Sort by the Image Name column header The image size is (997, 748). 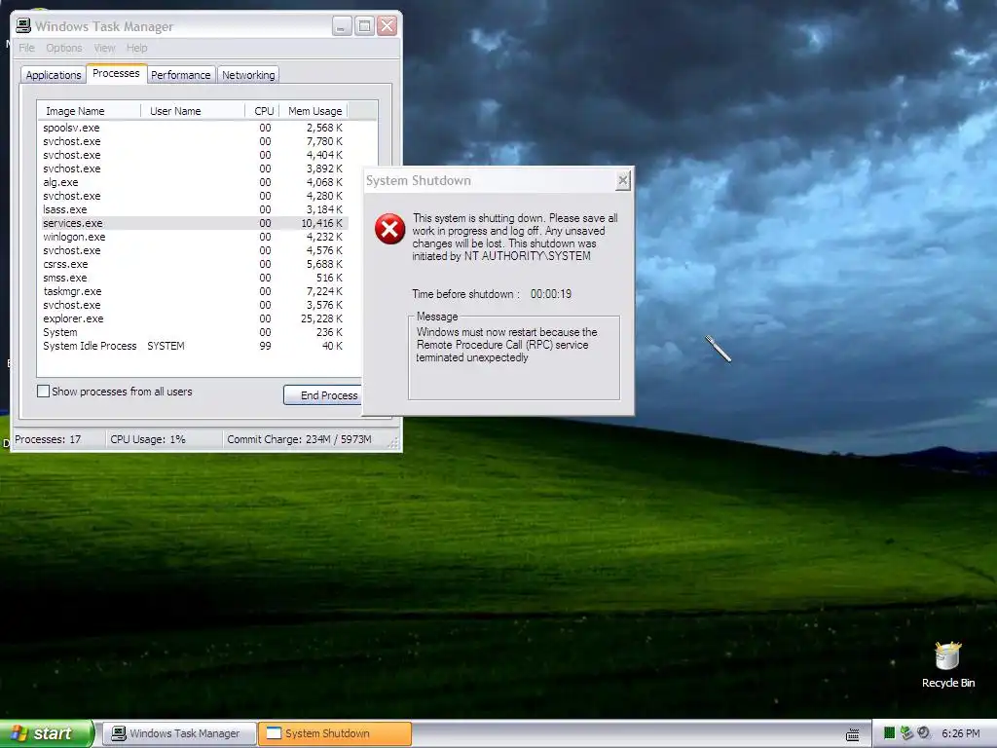point(89,111)
